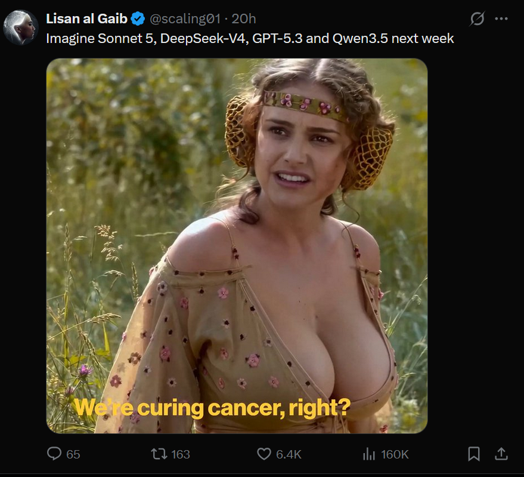Open the three-dot More options menu
The width and height of the screenshot is (524, 477).
pyautogui.click(x=501, y=19)
